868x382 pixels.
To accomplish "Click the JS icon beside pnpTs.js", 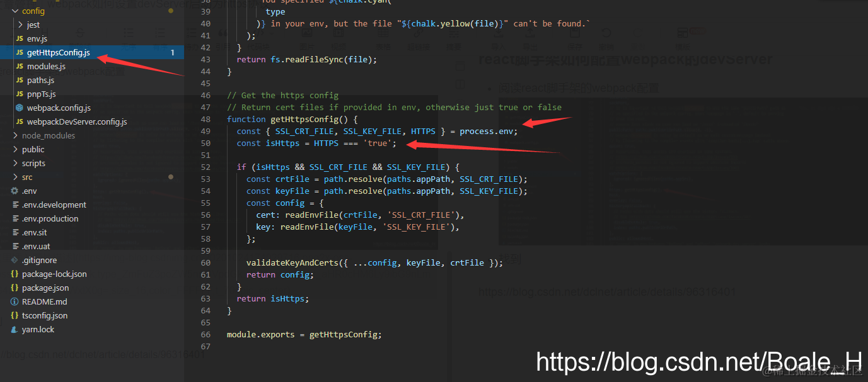I will click(x=20, y=94).
